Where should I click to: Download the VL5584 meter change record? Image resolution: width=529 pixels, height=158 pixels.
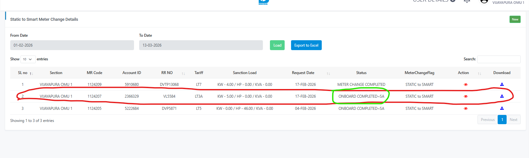pyautogui.click(x=502, y=96)
